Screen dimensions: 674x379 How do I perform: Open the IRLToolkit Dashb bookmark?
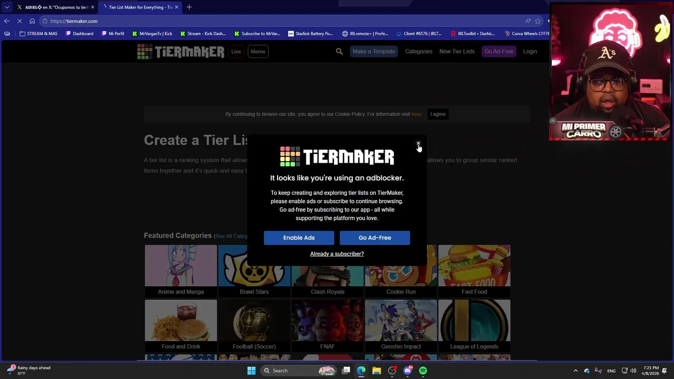[x=472, y=34]
